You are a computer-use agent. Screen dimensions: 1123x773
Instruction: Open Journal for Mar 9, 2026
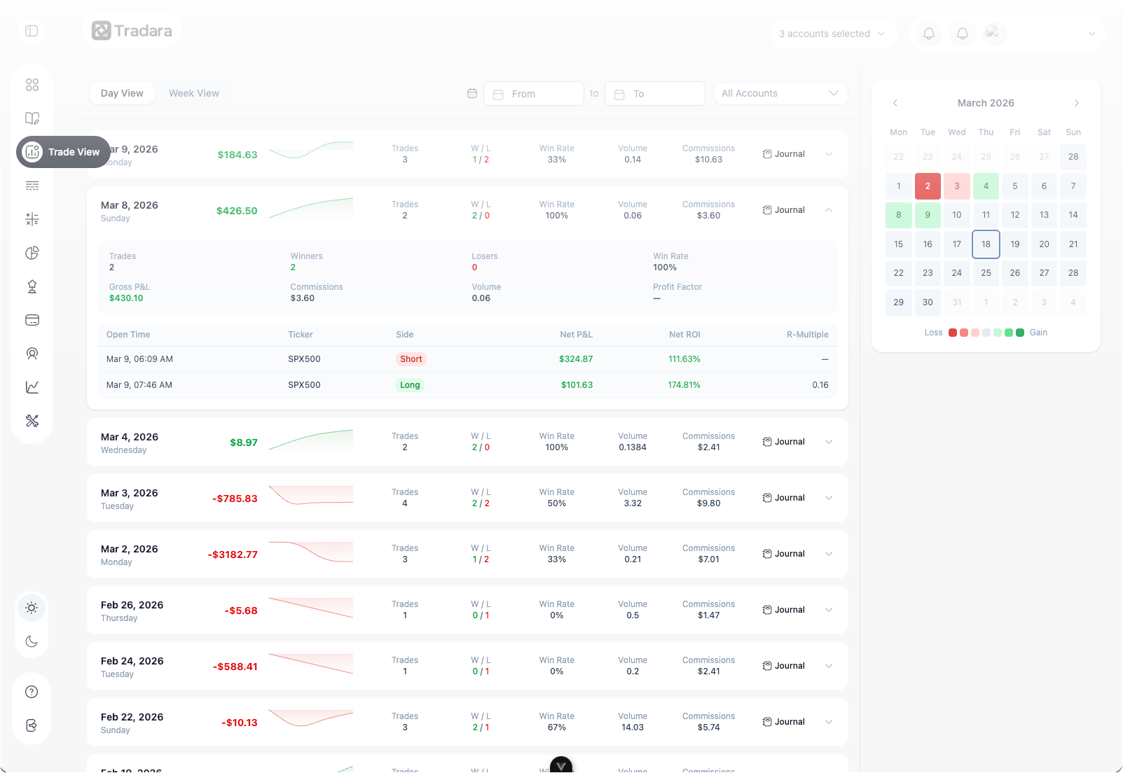[784, 154]
